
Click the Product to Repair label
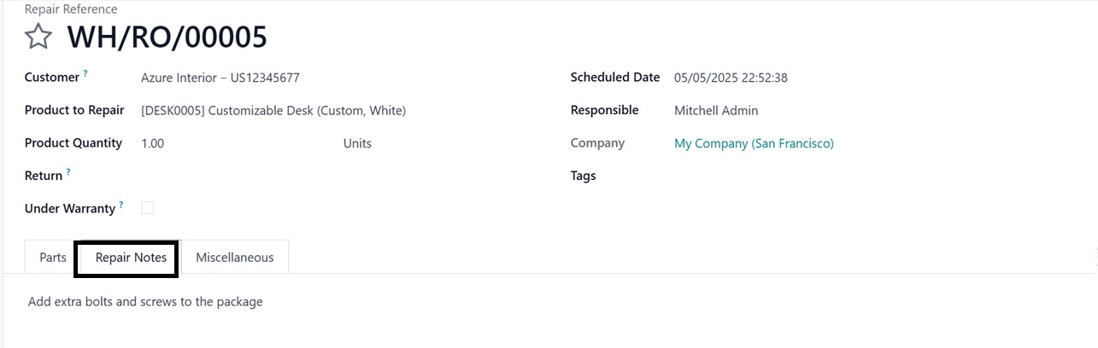74,111
